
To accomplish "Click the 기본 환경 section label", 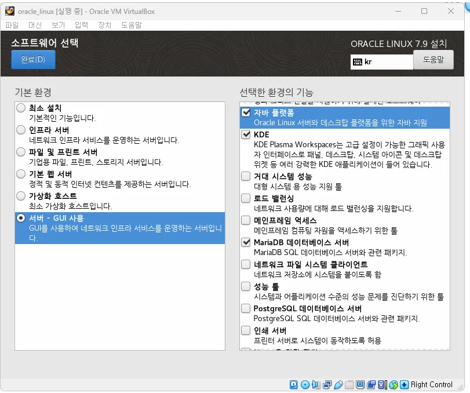I will [33, 92].
